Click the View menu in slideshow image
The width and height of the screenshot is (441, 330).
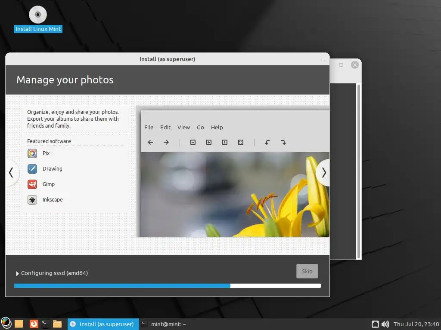pos(183,127)
